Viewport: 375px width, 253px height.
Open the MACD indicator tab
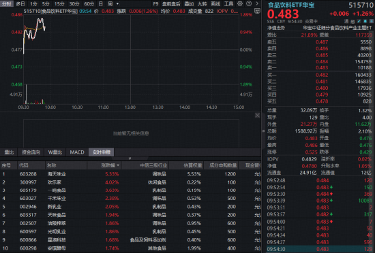(77, 152)
